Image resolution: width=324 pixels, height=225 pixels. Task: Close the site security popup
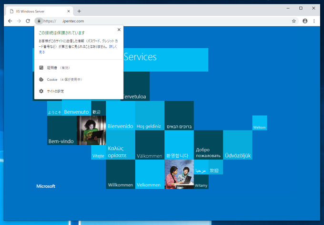point(119,30)
